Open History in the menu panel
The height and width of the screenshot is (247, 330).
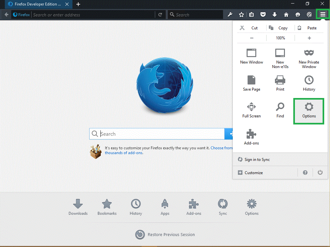(309, 83)
